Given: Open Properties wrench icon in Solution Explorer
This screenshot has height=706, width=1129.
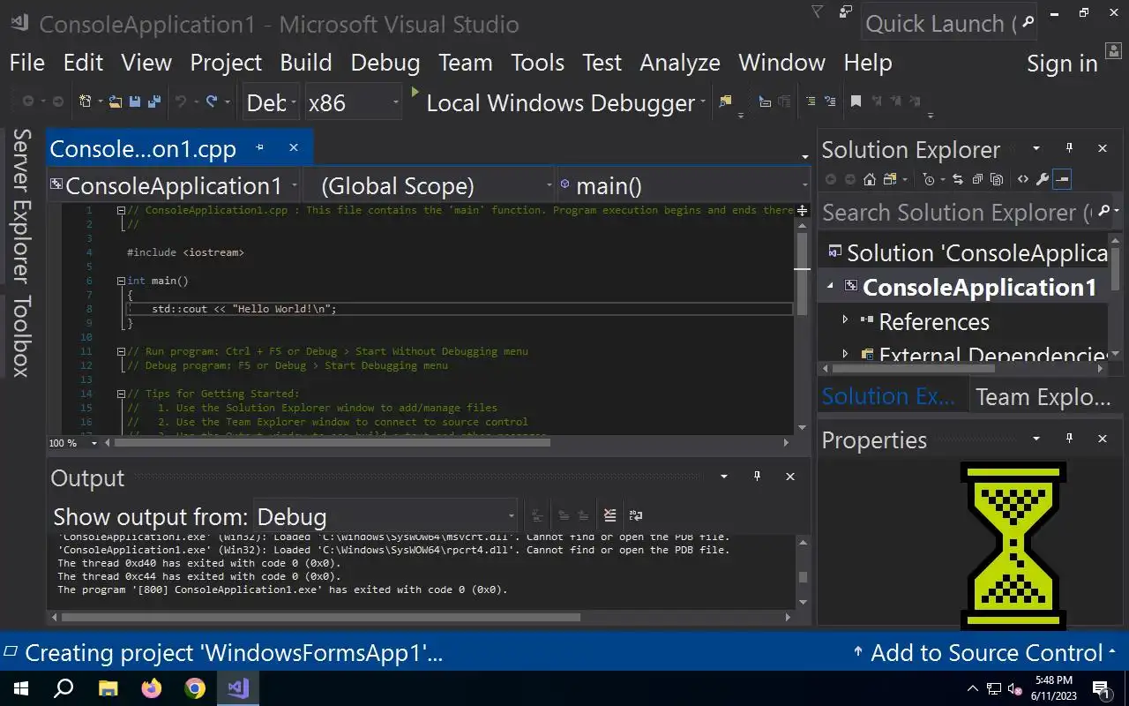Looking at the screenshot, I should [x=1043, y=179].
